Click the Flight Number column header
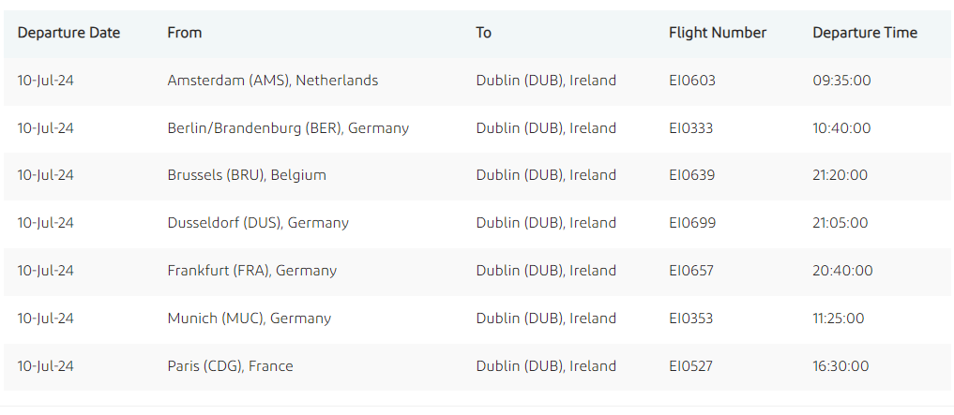 tap(718, 33)
